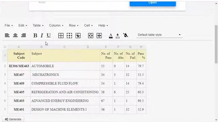The height and width of the screenshot is (122, 218).
Task: Toggle underline formatting
Action: (x=48, y=36)
